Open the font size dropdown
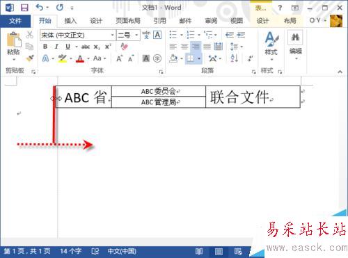This screenshot has width=348, height=258. (136, 35)
